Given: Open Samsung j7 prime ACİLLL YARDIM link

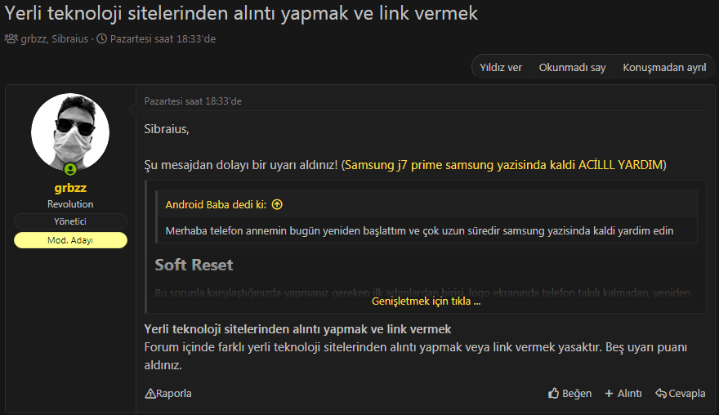Looking at the screenshot, I should click(x=504, y=165).
